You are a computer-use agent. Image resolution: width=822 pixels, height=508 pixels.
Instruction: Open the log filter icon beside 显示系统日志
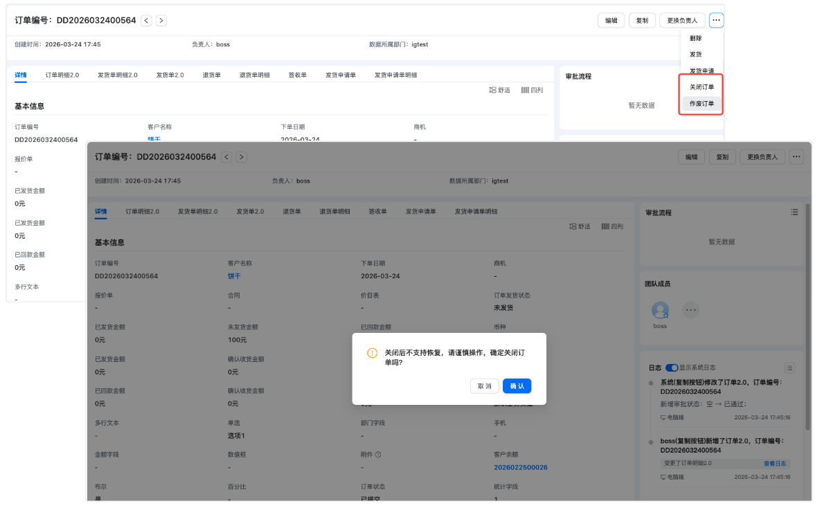click(x=789, y=368)
